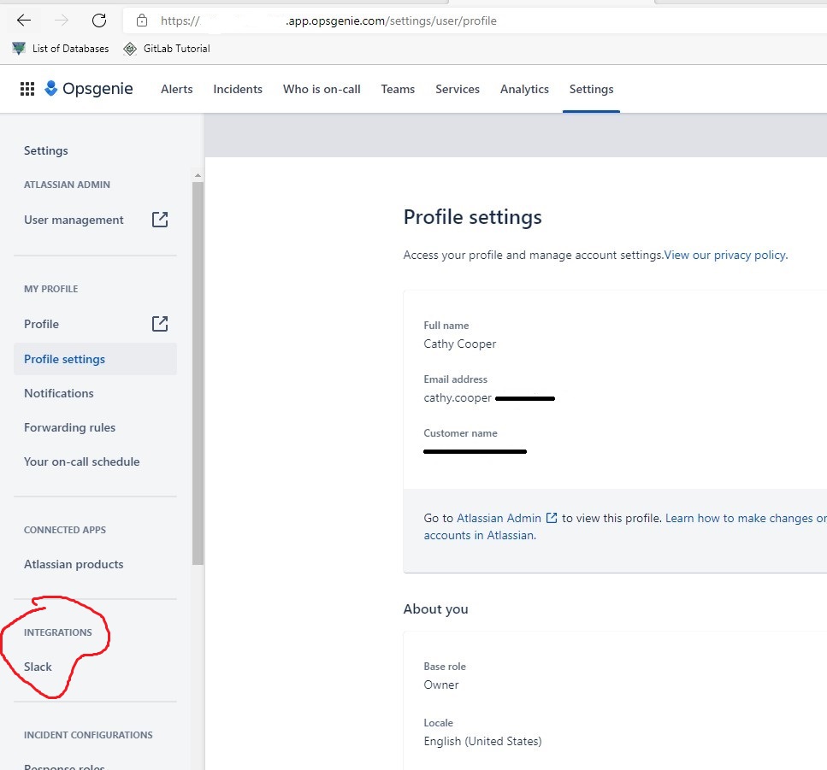Reload the page with the refresh icon
This screenshot has width=827, height=770.
(98, 20)
